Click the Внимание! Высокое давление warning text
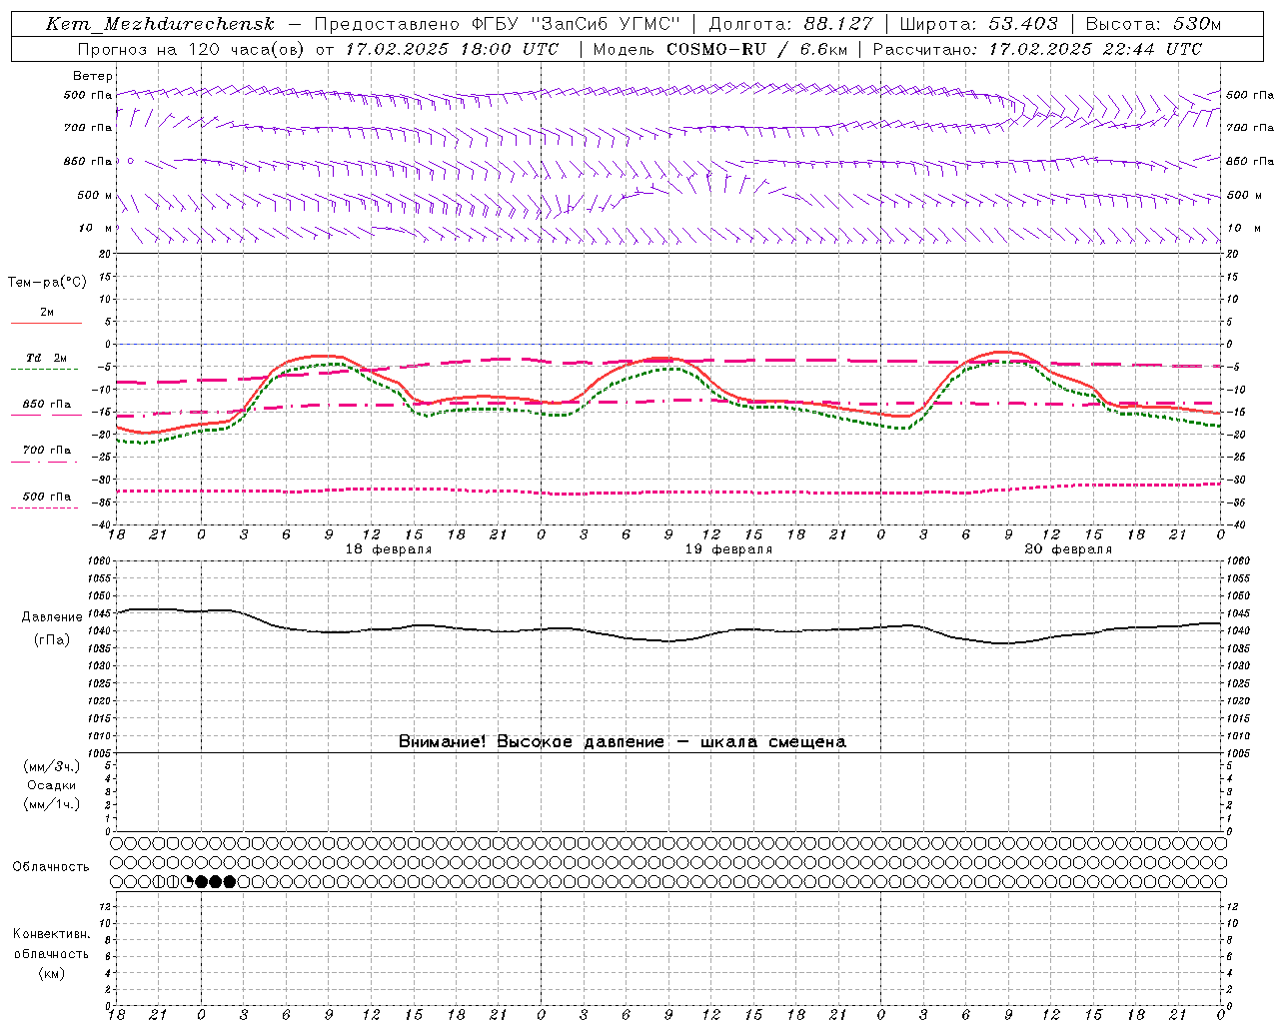1279x1023 pixels. coord(622,741)
